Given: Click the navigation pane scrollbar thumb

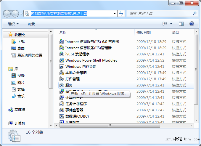Looking at the screenshot, I should click(51, 61).
